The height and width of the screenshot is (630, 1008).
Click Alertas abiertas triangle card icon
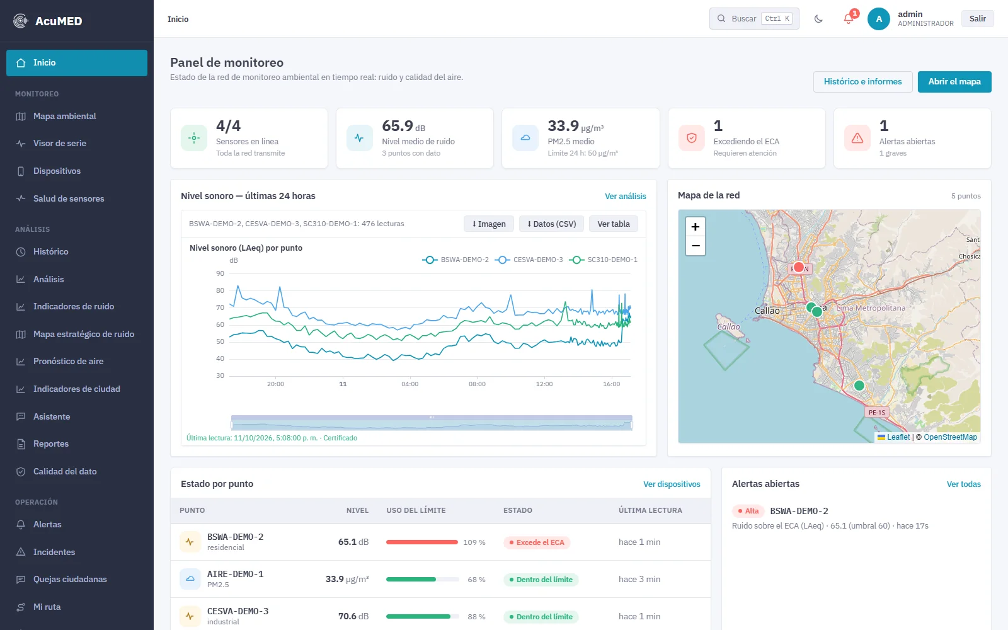pyautogui.click(x=857, y=138)
